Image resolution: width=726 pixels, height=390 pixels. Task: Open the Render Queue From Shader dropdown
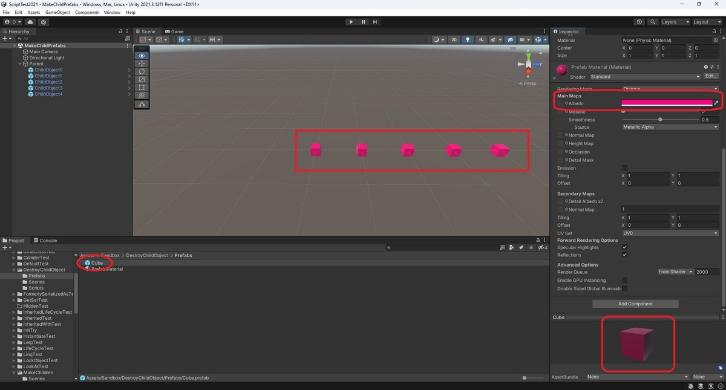(675, 271)
